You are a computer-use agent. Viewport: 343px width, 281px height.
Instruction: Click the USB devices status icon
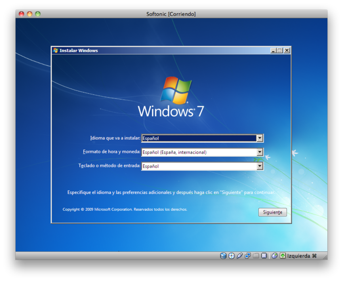coord(240,256)
